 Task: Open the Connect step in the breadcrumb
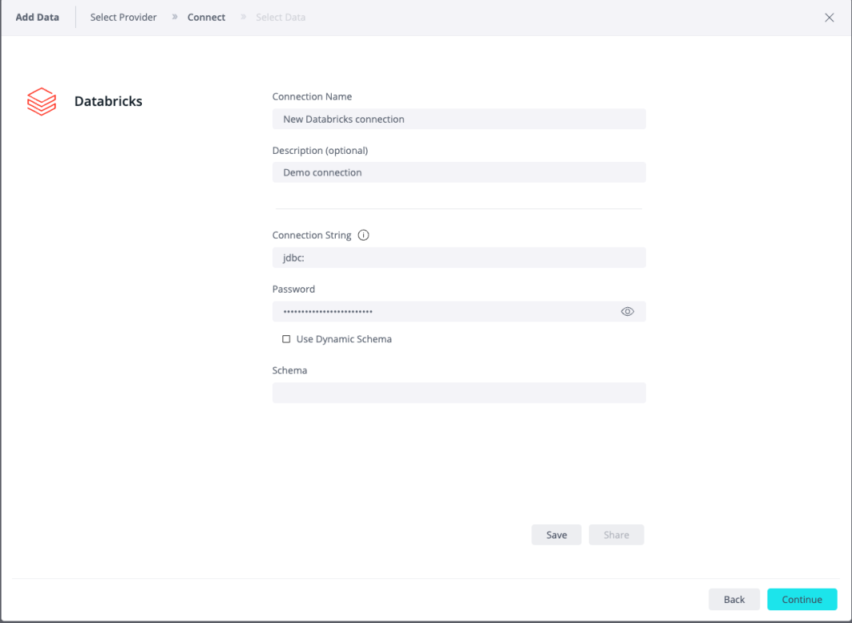(x=207, y=18)
